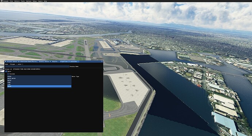Viewport: 252px width, 136px height.
Task: Switch to the Project Editor tab
Action: 23,61
